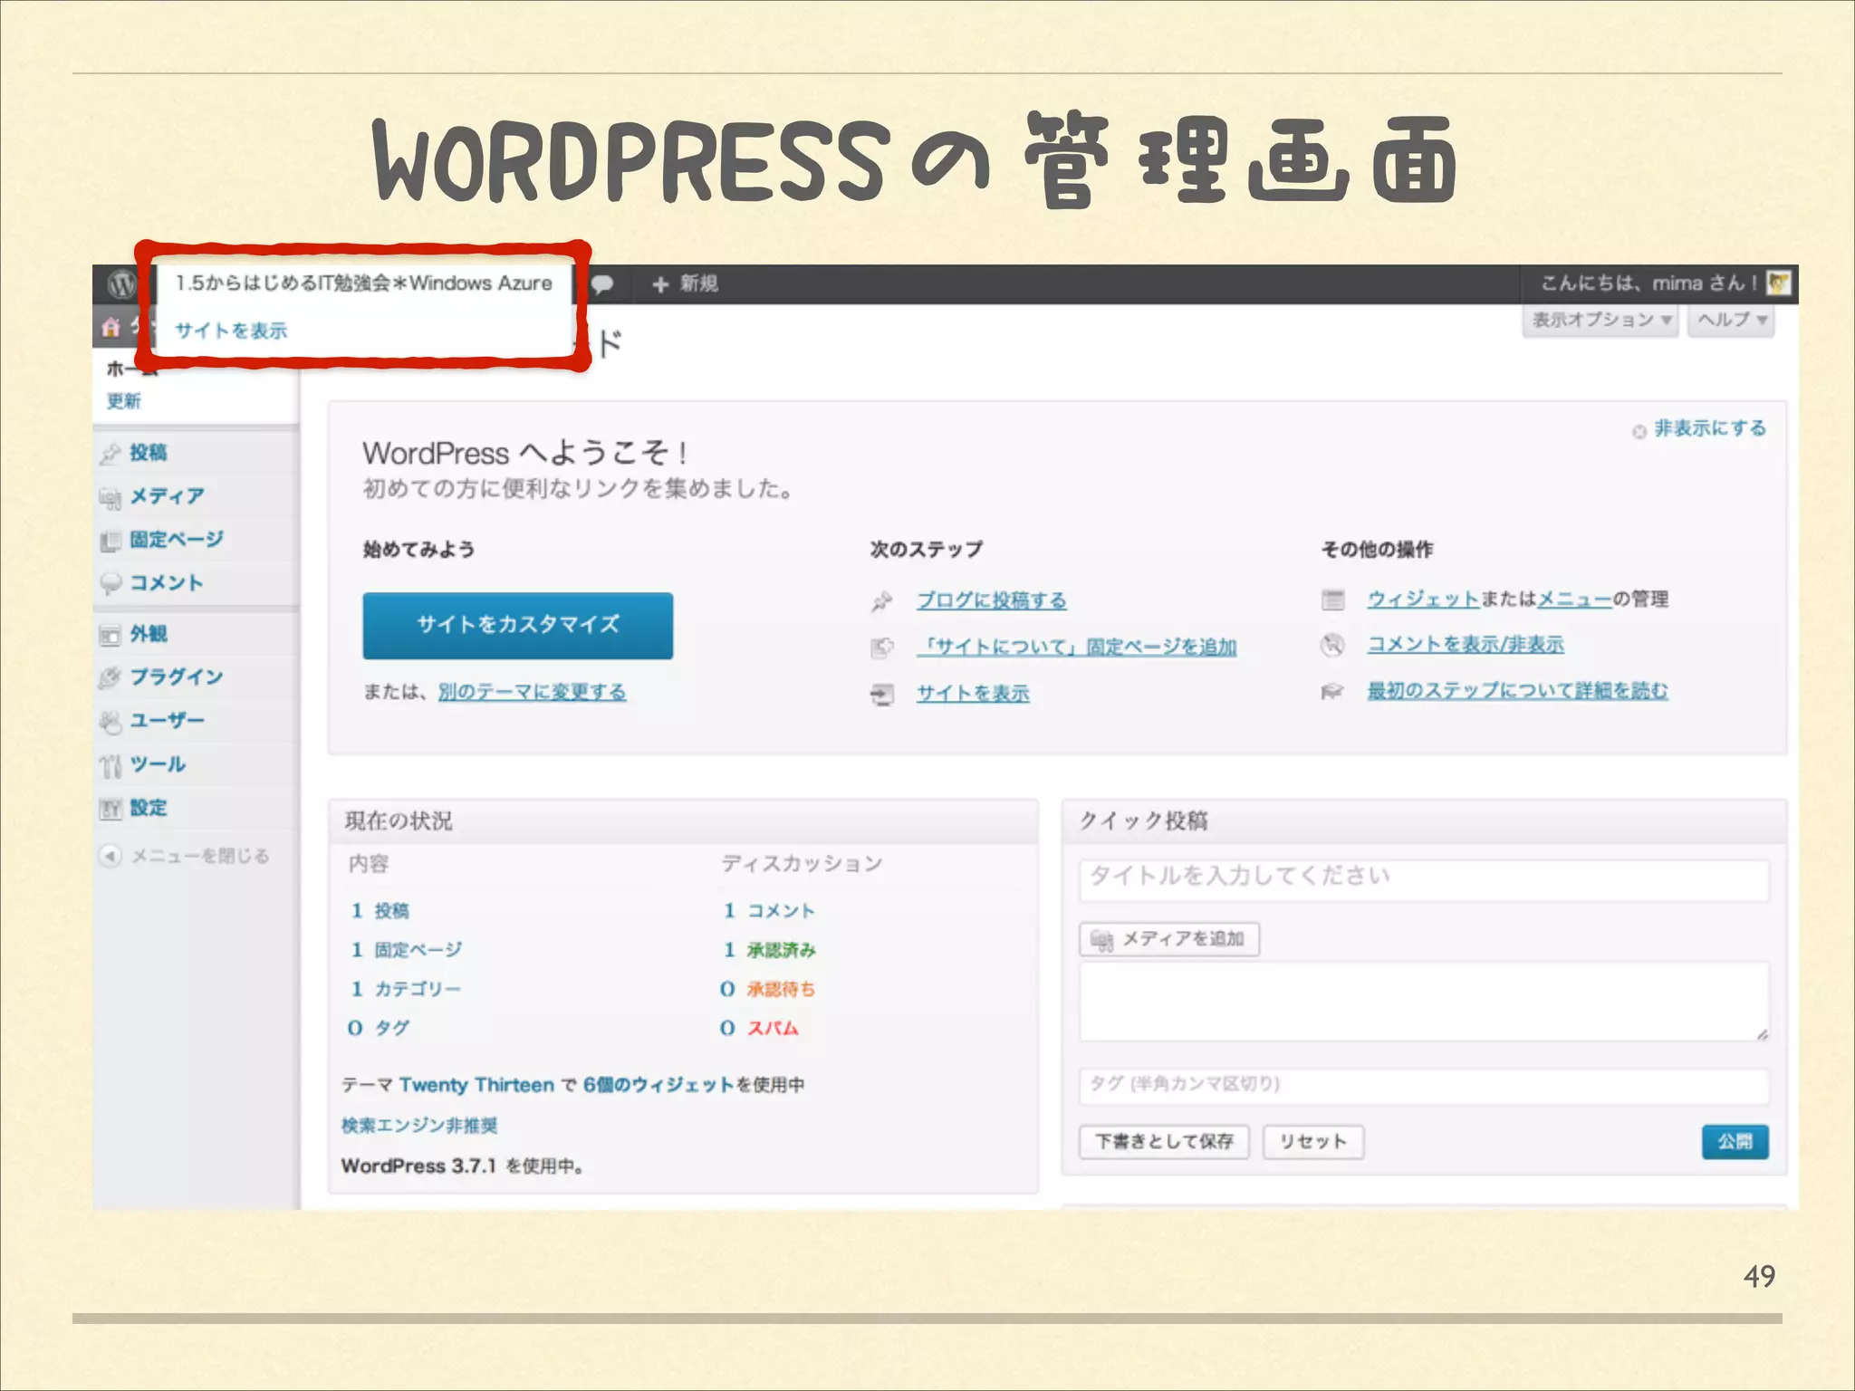Click the home icon in sidebar
The height and width of the screenshot is (1391, 1855).
tap(111, 327)
